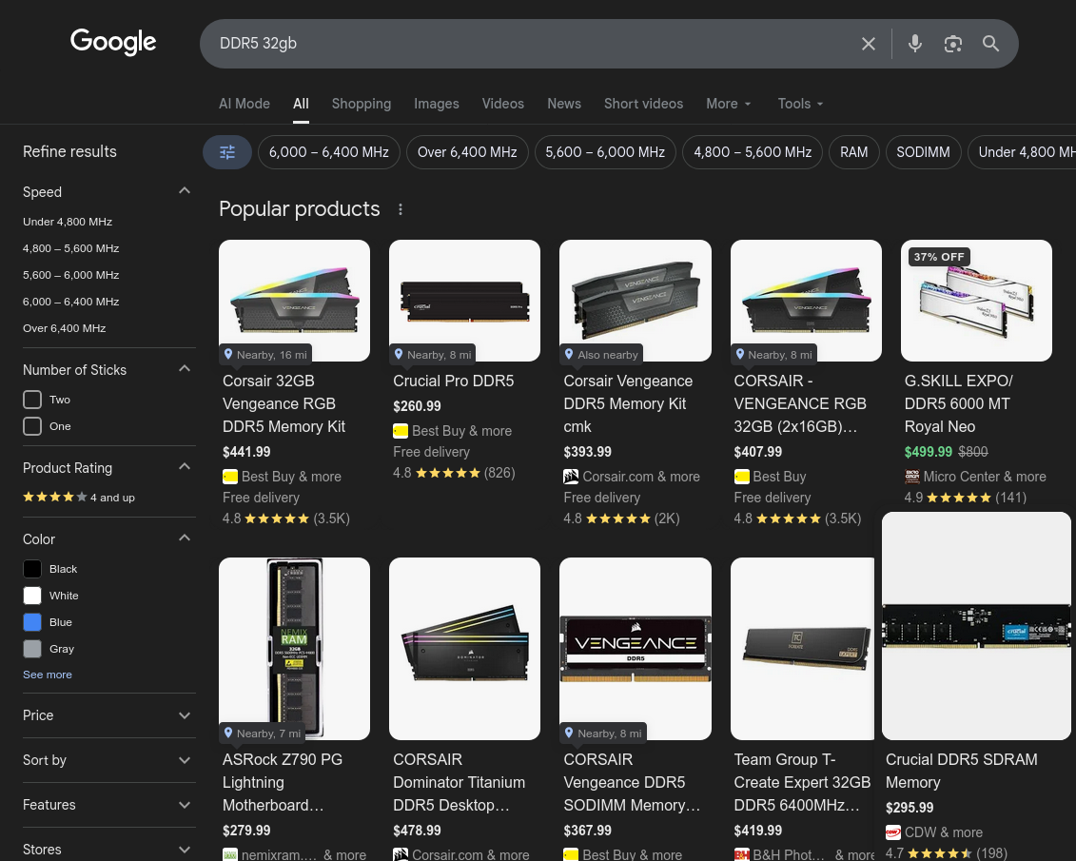Viewport: 1076px width, 861px height.
Task: Switch to the Images tab
Action: pos(437,104)
